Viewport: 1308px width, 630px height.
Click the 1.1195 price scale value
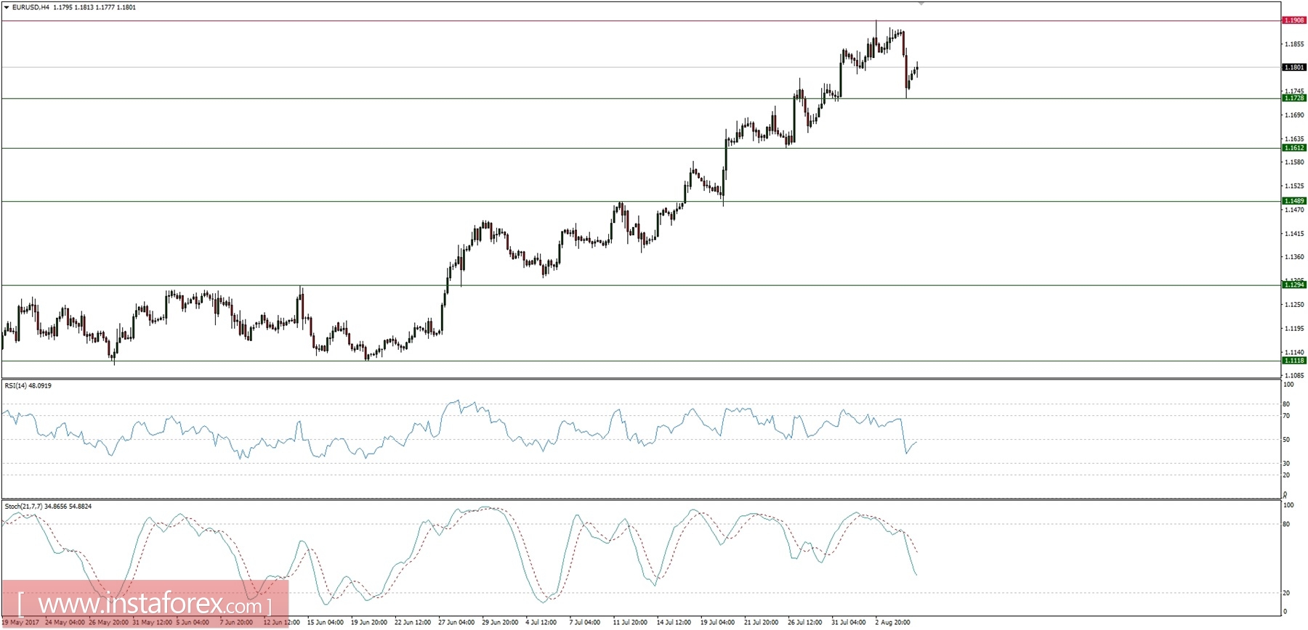1294,329
